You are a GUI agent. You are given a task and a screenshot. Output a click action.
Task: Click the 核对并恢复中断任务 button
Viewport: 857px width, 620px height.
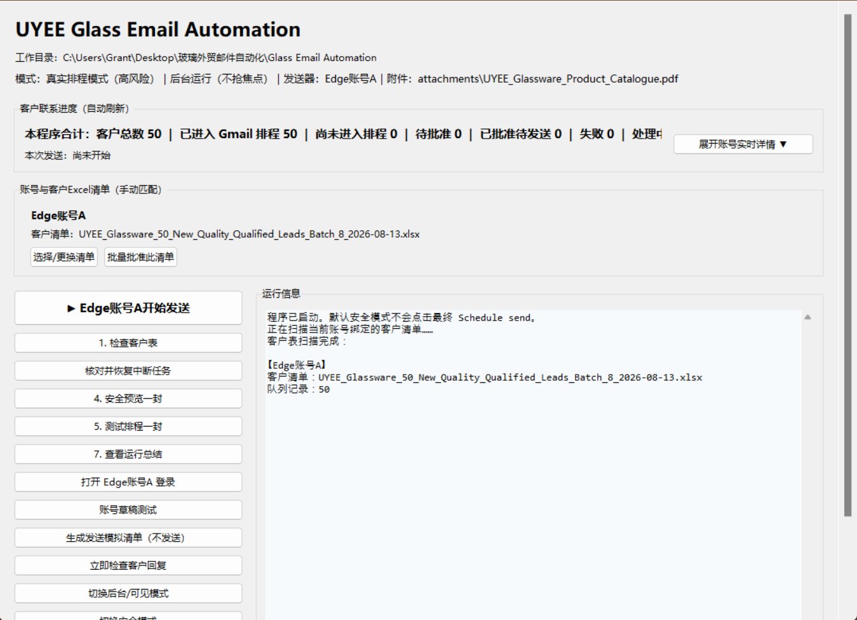(x=128, y=371)
